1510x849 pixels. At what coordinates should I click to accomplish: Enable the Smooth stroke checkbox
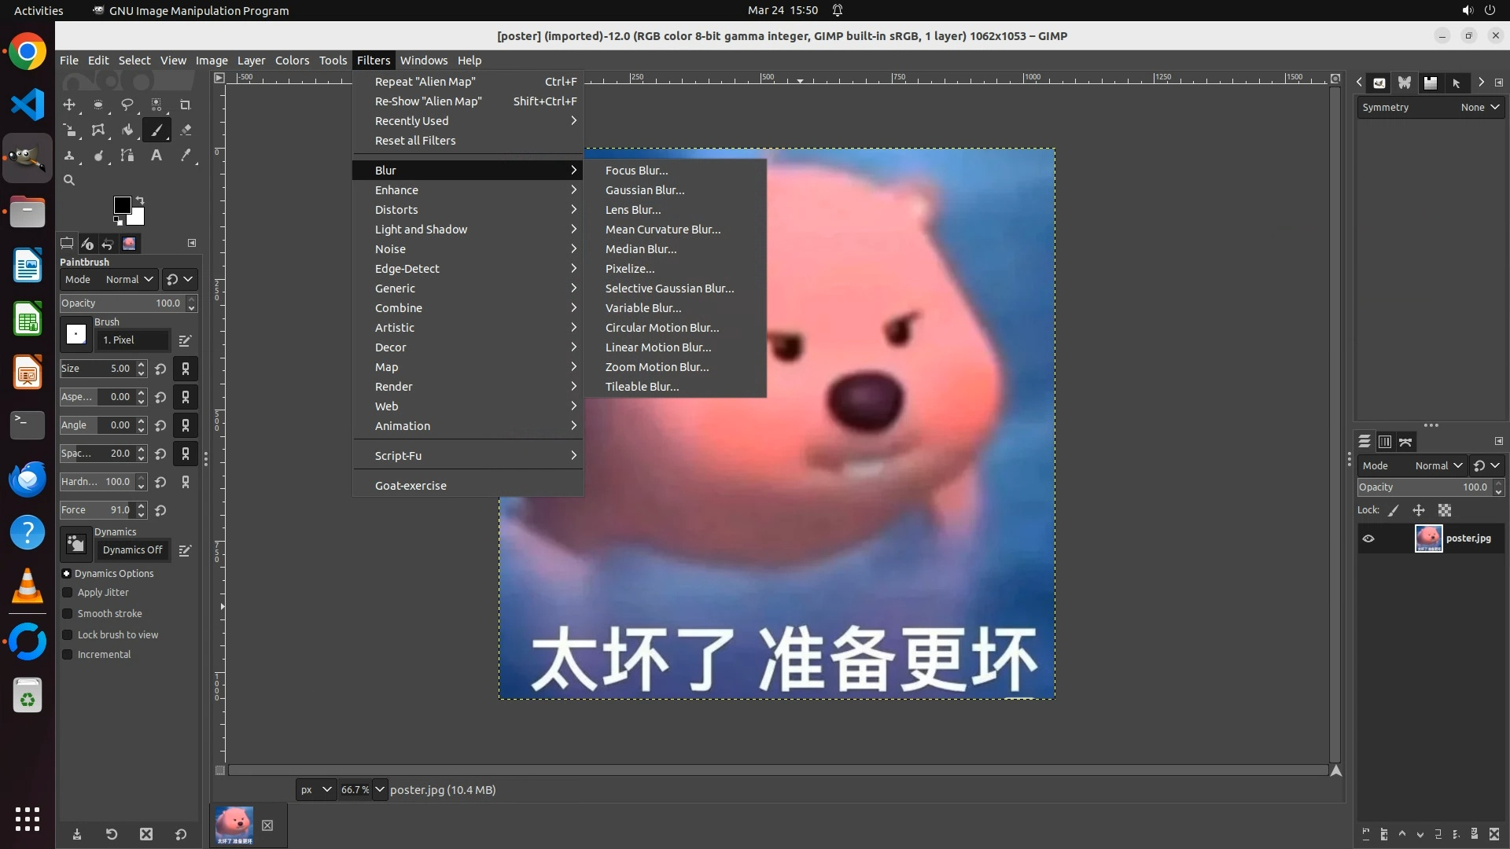pyautogui.click(x=68, y=614)
